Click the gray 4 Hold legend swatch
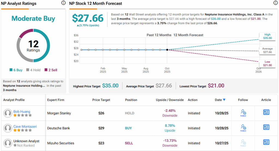 pyautogui.click(x=28, y=70)
